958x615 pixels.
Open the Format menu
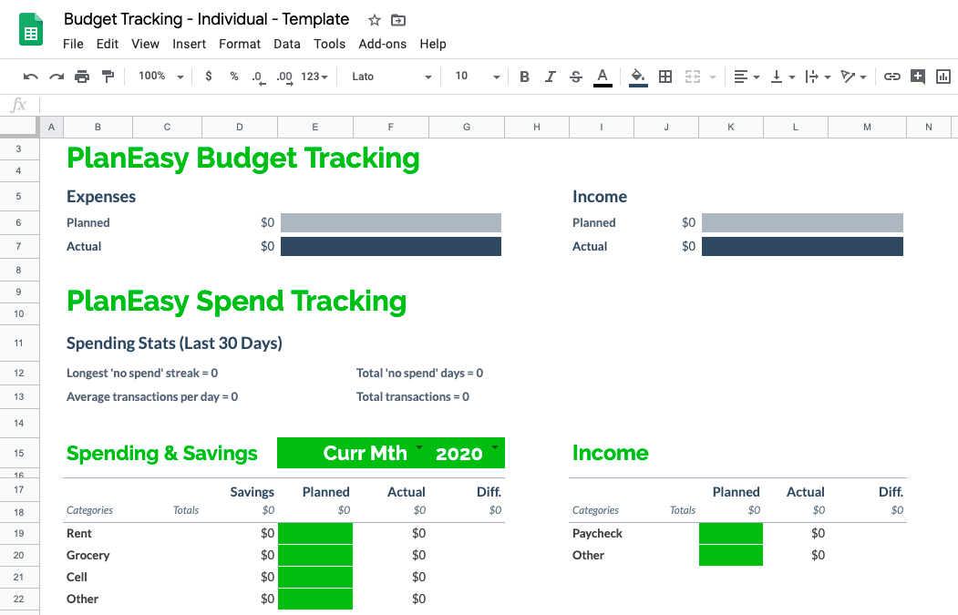click(240, 44)
